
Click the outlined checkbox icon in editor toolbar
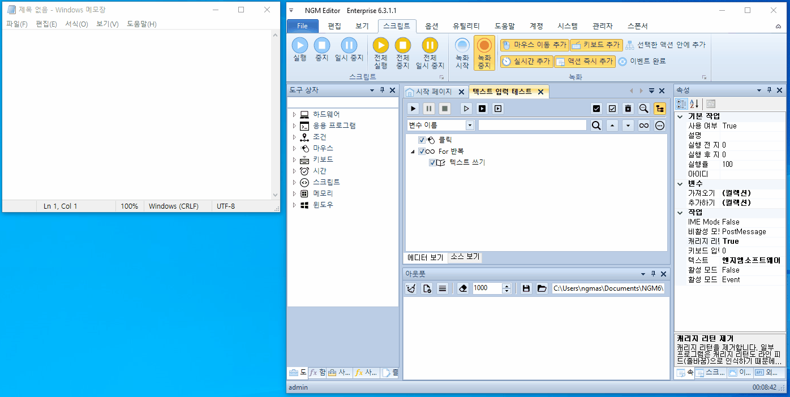(612, 109)
